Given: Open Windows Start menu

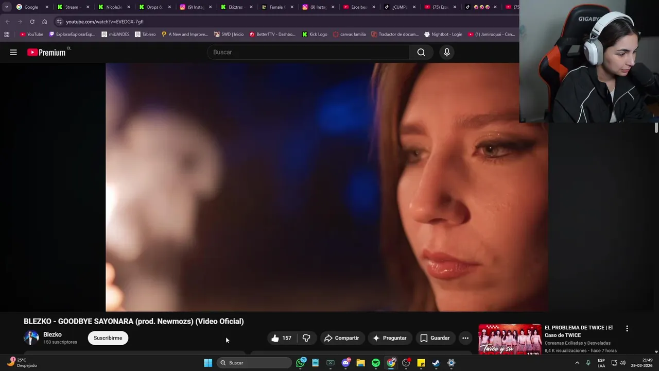Looking at the screenshot, I should pyautogui.click(x=208, y=363).
